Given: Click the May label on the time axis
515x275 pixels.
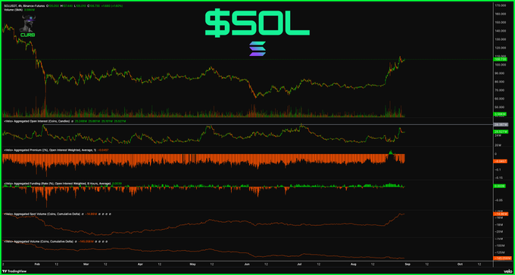Looking at the screenshot, I should [x=193, y=264].
